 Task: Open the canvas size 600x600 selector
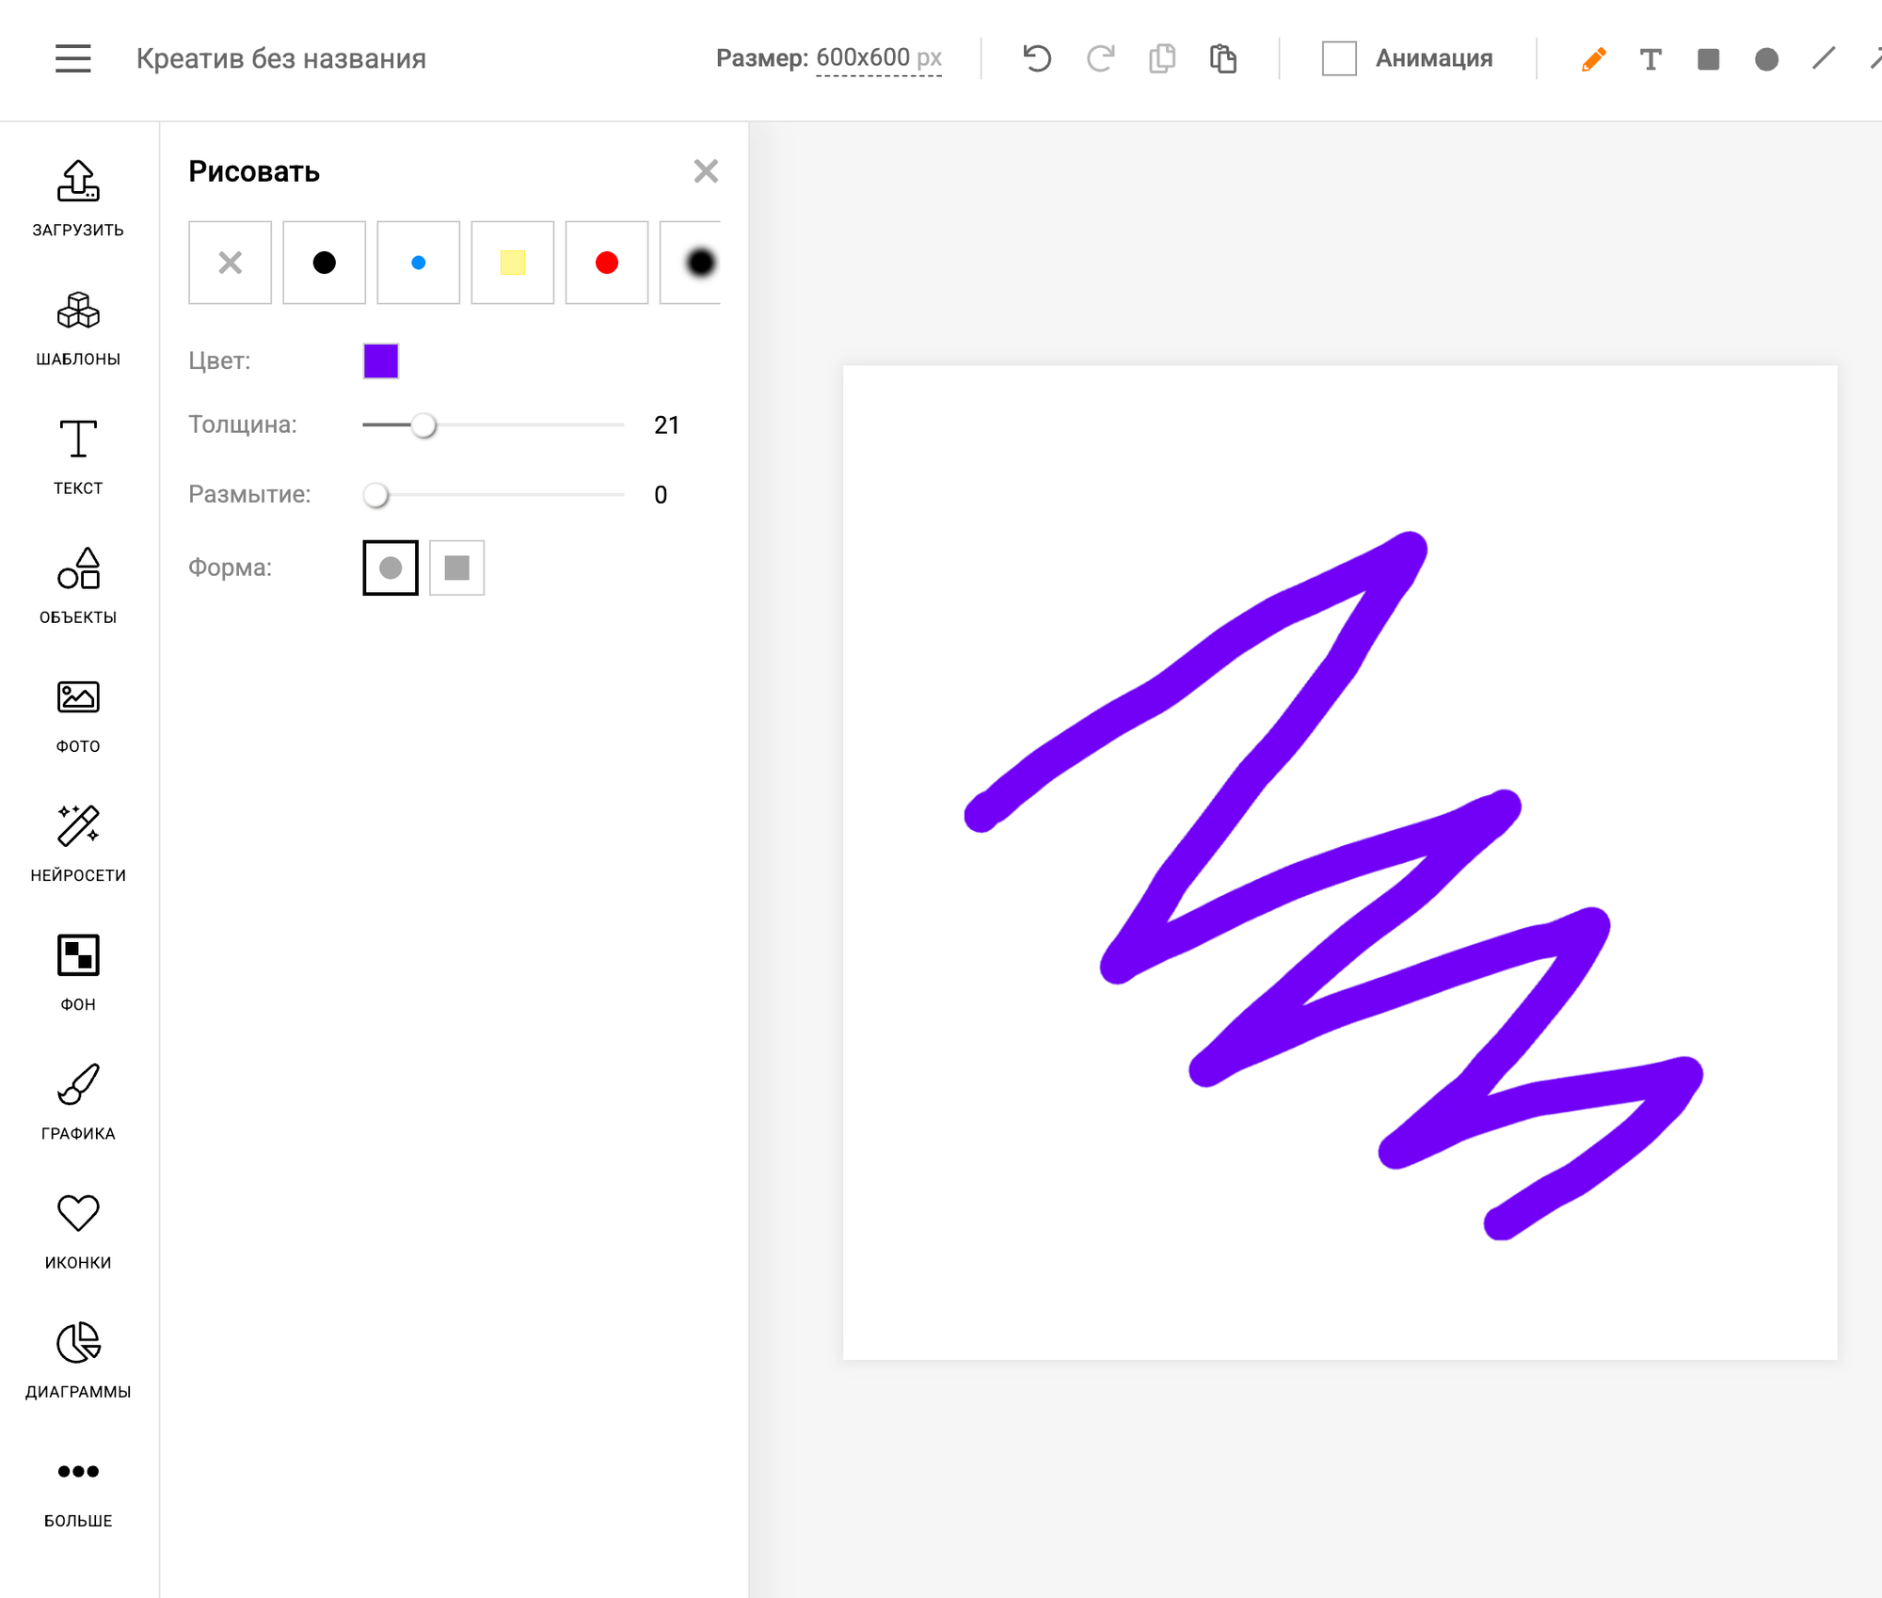(x=877, y=58)
